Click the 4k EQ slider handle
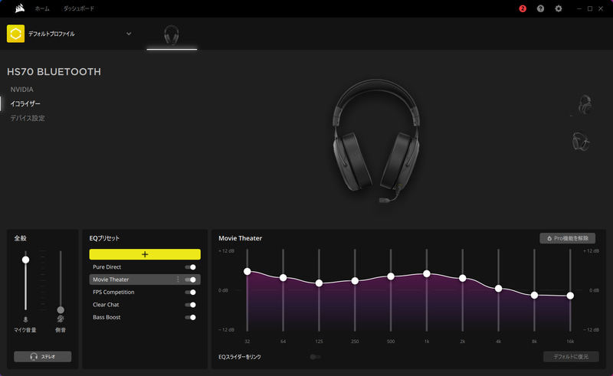 499,289
